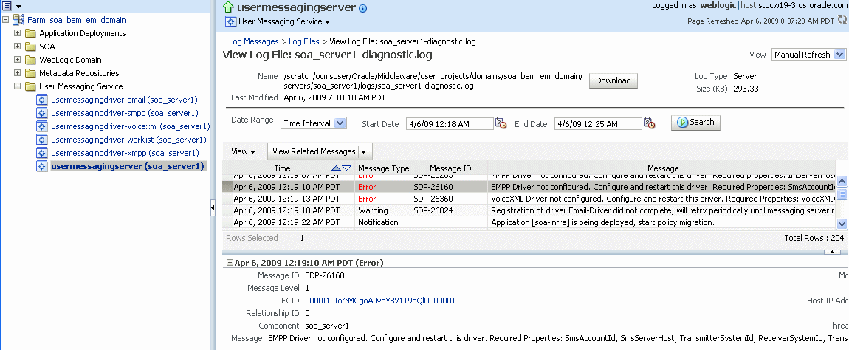Collapse the User Messaging Service node
Screen dimensions: 849x350
pos(17,86)
